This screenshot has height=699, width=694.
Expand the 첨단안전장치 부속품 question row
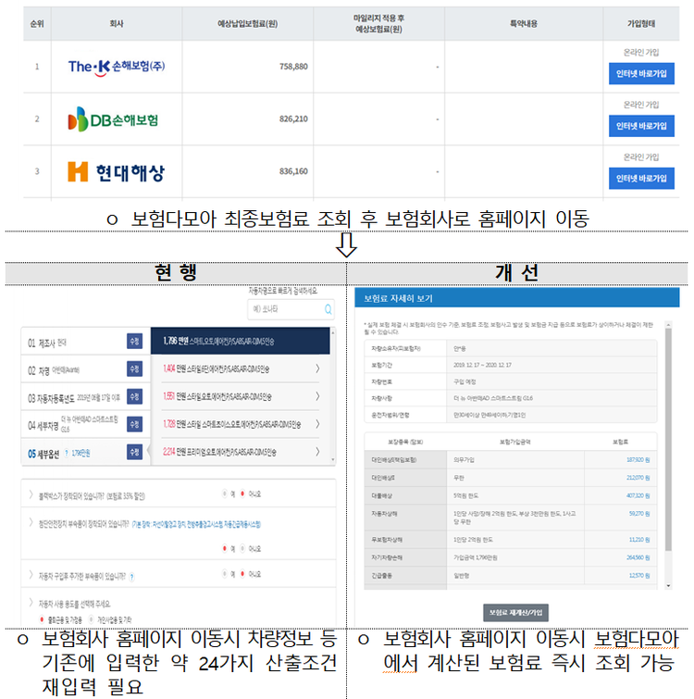tap(31, 522)
